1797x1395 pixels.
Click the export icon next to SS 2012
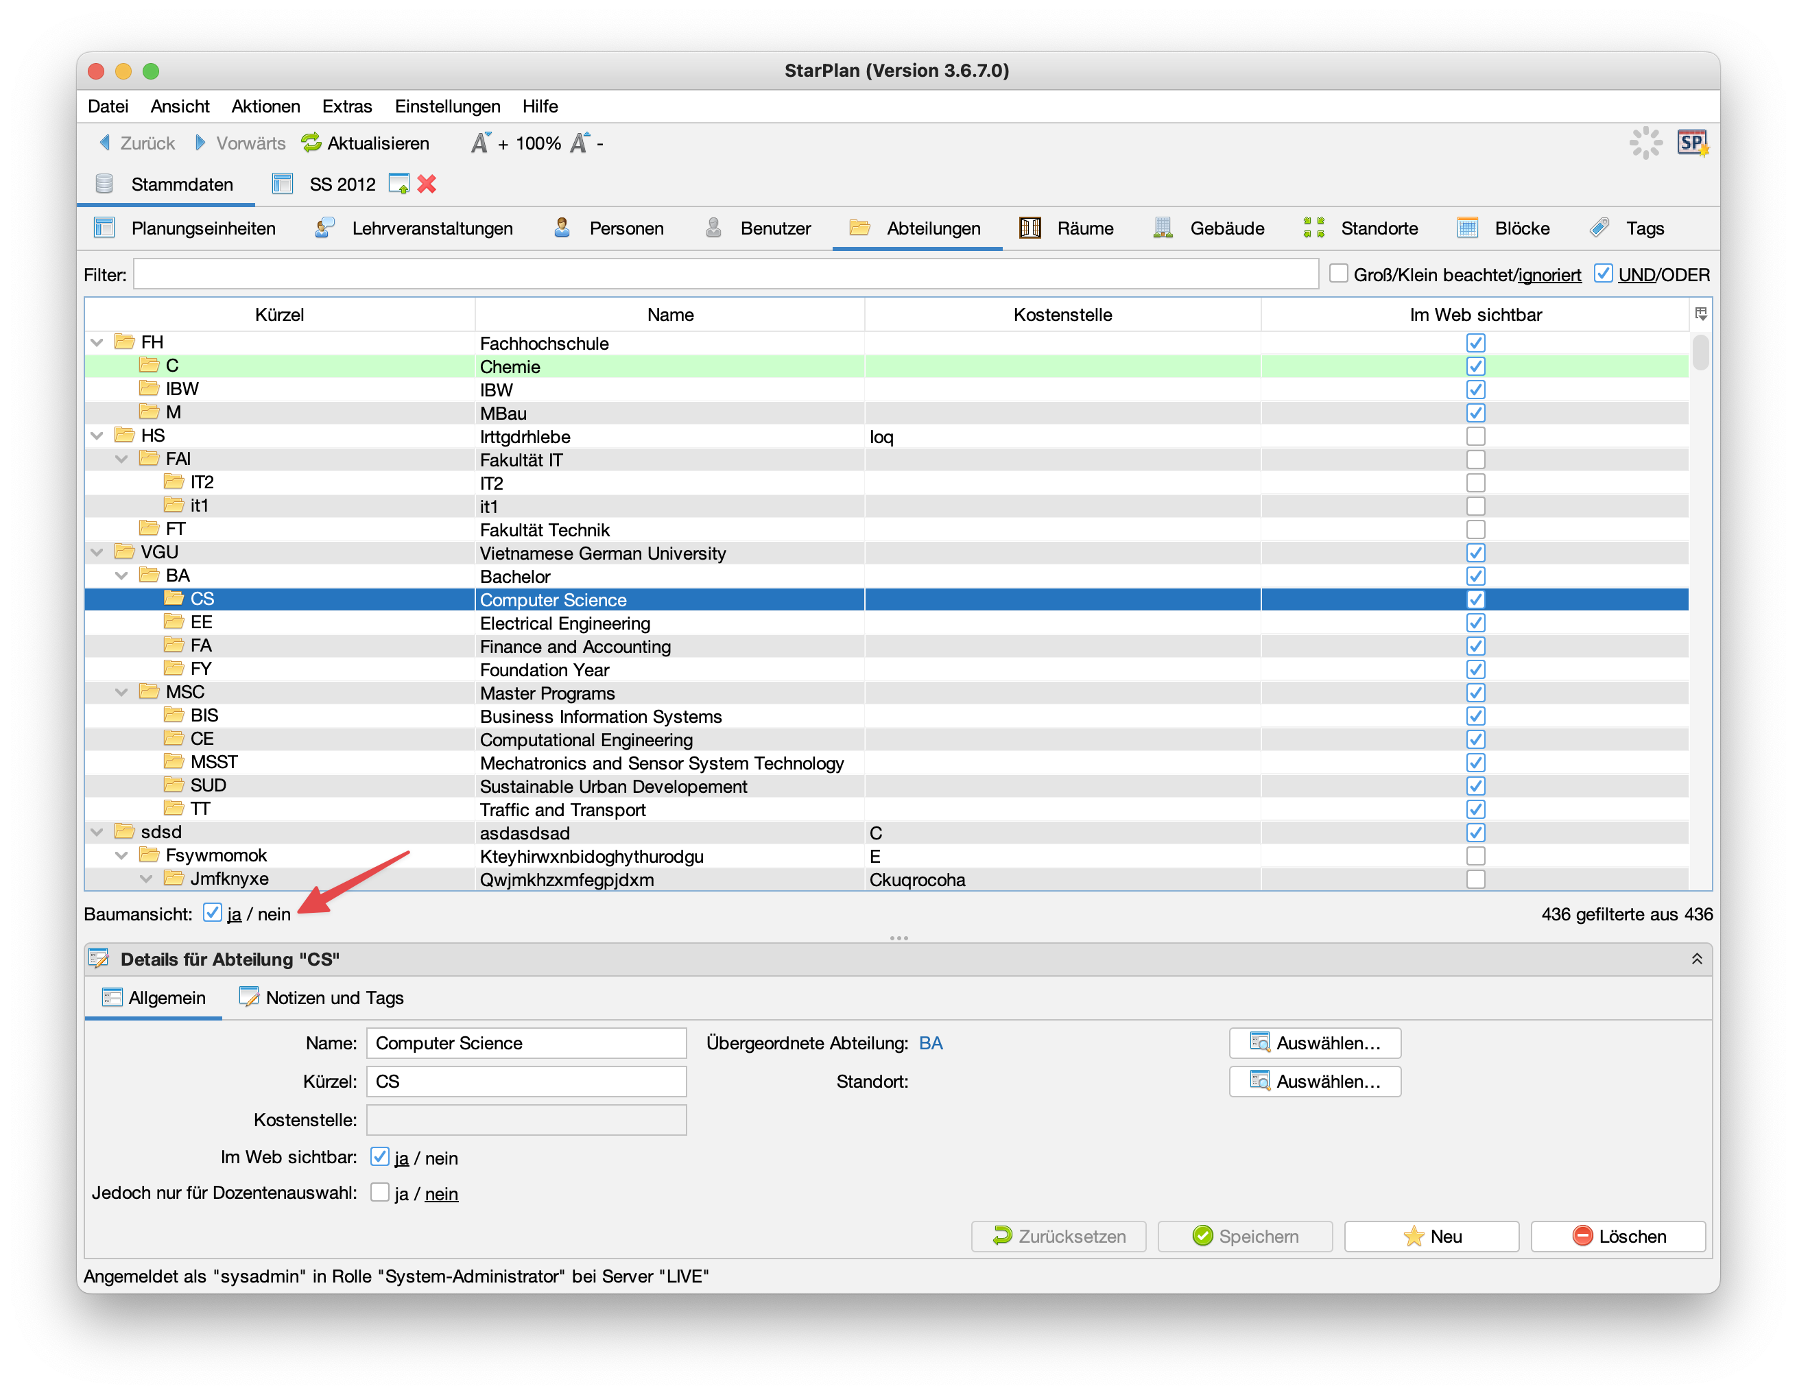399,183
